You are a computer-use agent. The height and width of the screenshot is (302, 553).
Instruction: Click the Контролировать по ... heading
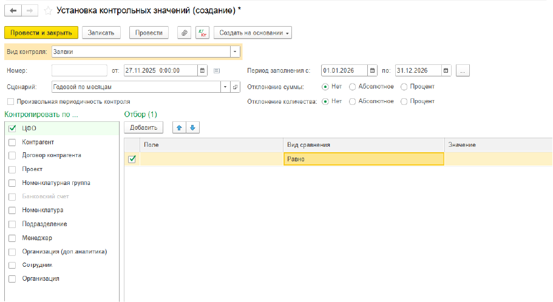41,115
